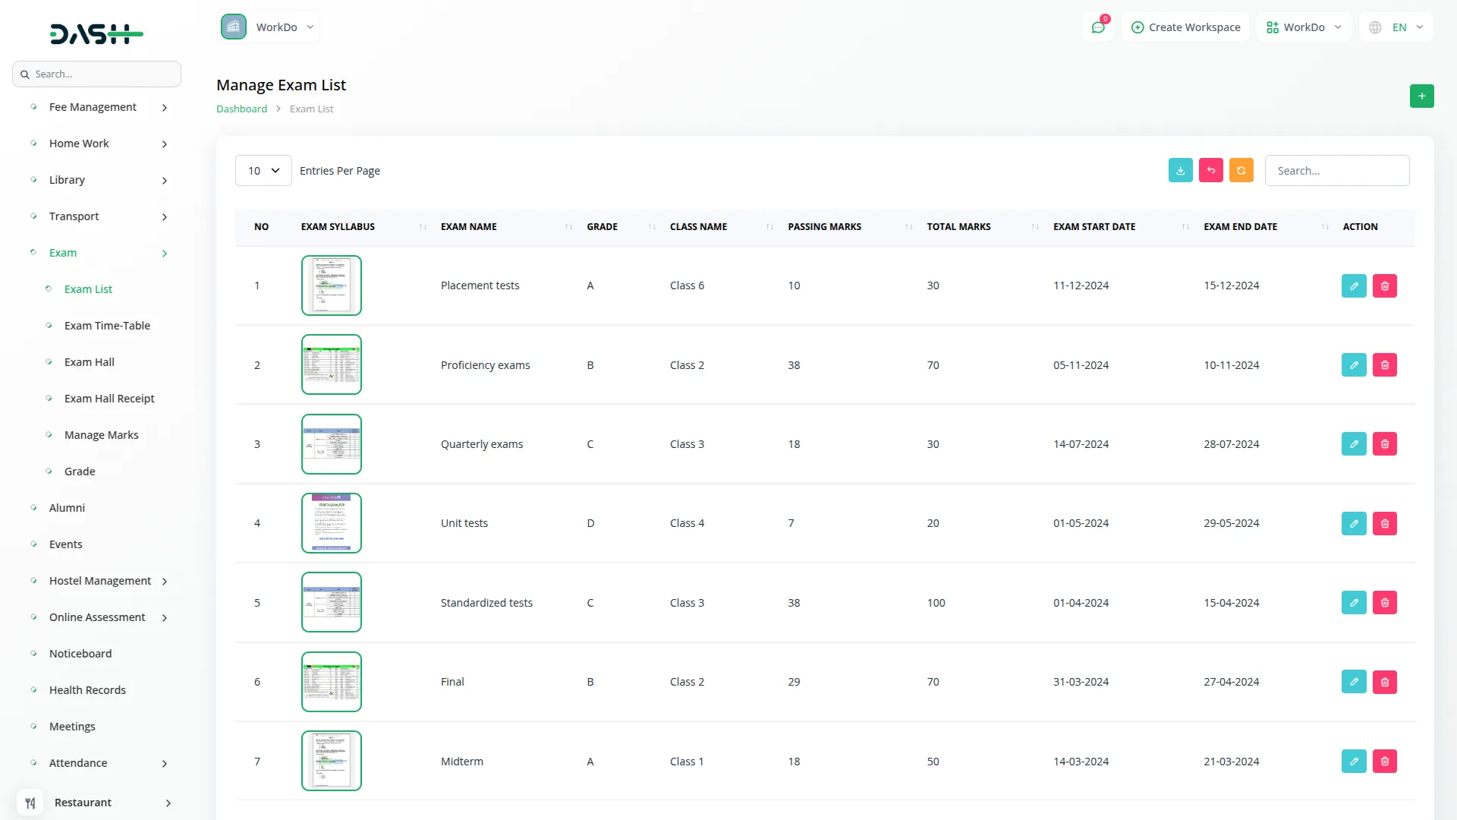Open Meetings in sidebar
The height and width of the screenshot is (820, 1457).
[72, 727]
